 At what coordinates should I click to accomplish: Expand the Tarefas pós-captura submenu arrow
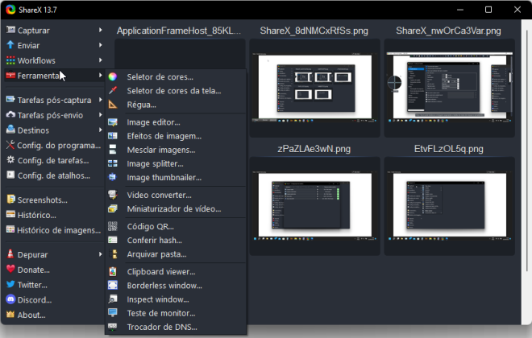[x=101, y=100]
